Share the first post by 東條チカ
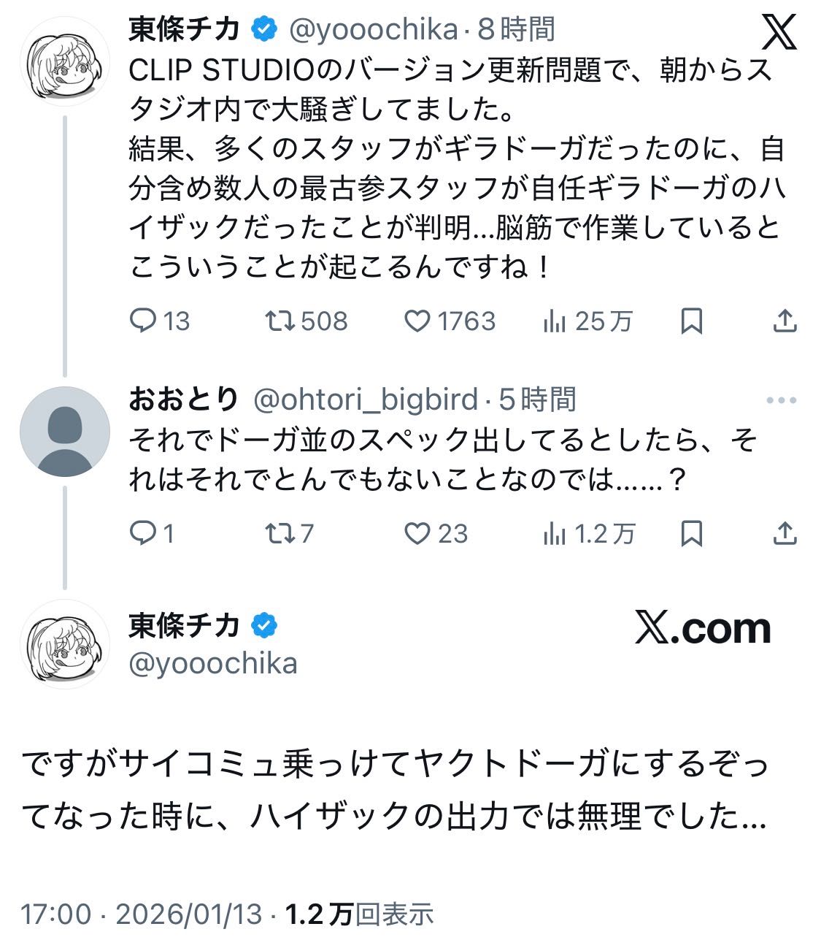 [x=785, y=321]
